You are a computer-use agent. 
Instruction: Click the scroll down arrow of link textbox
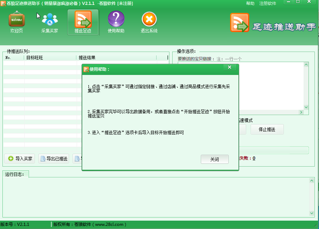pos(306,107)
